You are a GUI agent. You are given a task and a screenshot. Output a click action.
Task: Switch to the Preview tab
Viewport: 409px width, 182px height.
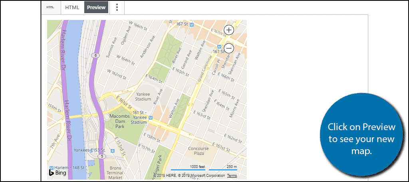(x=96, y=7)
